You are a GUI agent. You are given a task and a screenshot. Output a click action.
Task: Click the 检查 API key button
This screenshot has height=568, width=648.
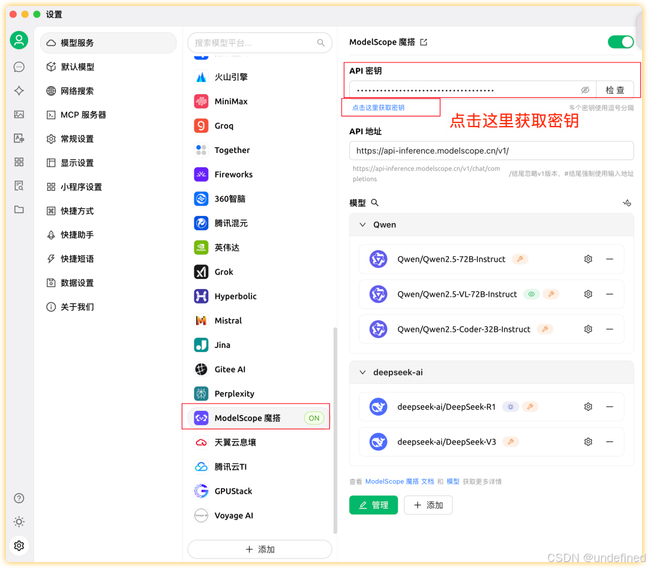click(614, 90)
